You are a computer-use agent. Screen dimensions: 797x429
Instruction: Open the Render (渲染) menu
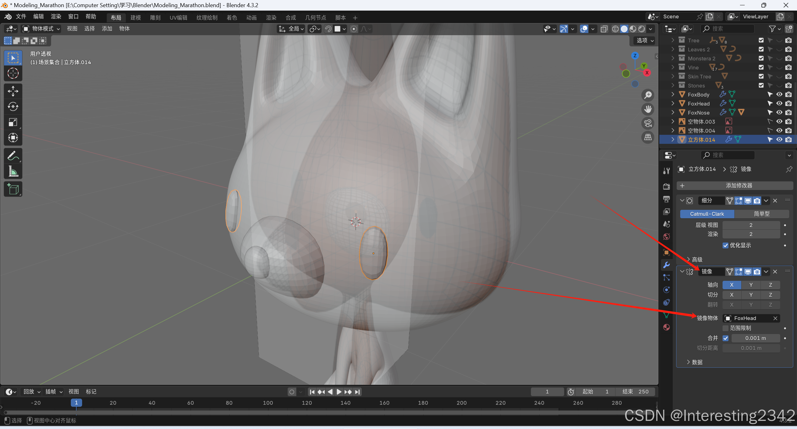tap(56, 16)
